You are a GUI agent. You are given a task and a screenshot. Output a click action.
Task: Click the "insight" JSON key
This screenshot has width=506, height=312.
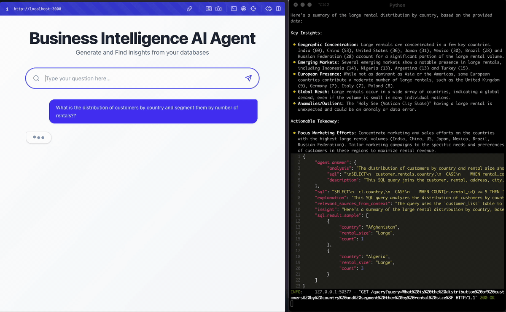tap(327, 209)
